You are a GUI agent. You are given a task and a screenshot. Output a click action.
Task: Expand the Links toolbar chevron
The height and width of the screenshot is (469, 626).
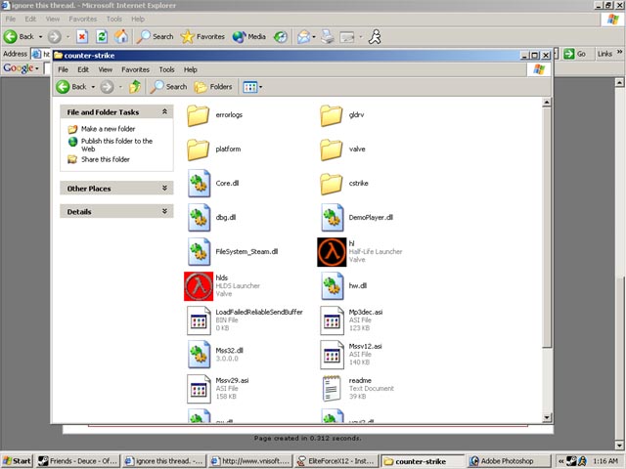coord(619,52)
